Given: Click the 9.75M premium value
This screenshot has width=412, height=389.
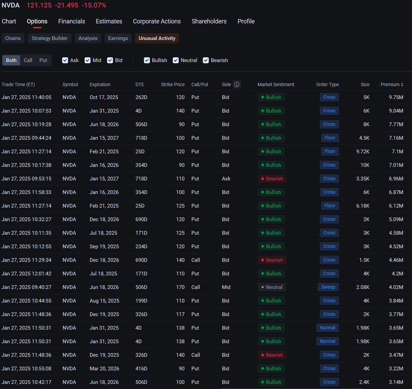Looking at the screenshot, I should tap(396, 97).
